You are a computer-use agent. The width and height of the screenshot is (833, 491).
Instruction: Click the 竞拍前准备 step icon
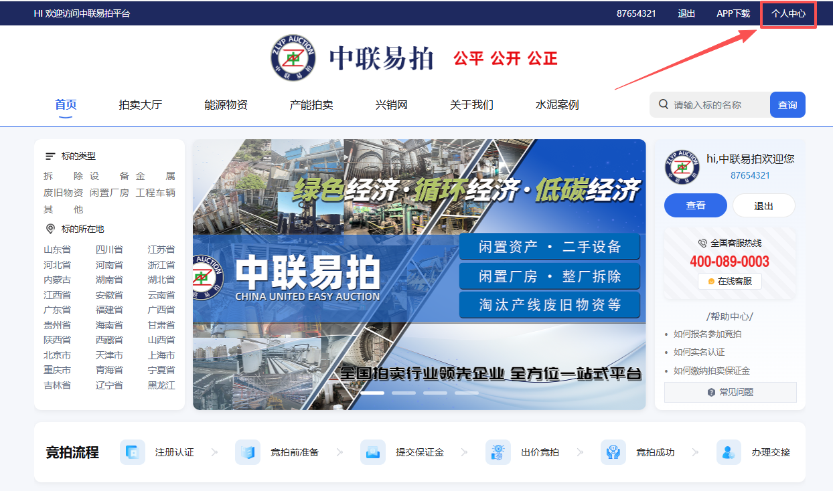[248, 452]
